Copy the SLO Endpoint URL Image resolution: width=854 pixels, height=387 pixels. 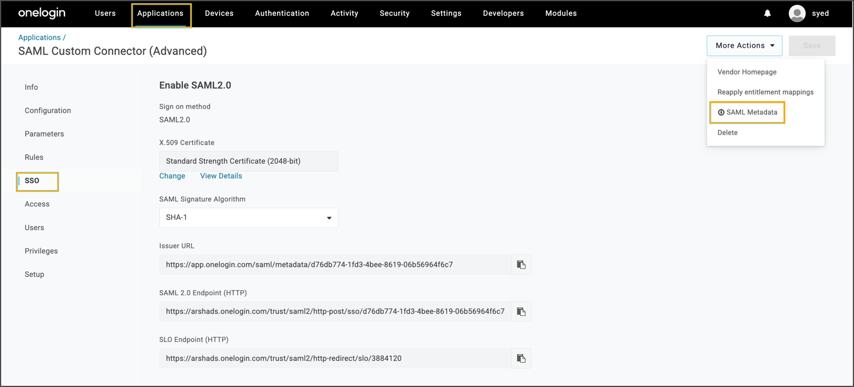click(521, 358)
